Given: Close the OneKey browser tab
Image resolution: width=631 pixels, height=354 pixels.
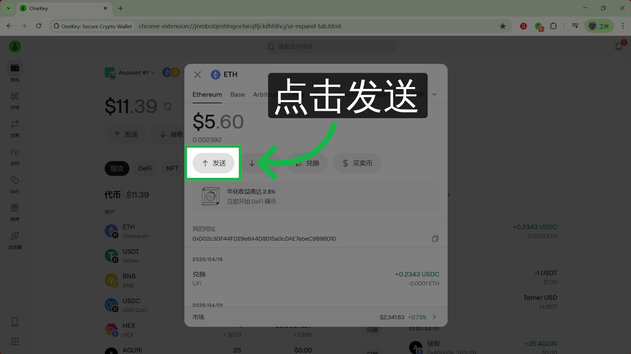Looking at the screenshot, I should click(x=105, y=8).
